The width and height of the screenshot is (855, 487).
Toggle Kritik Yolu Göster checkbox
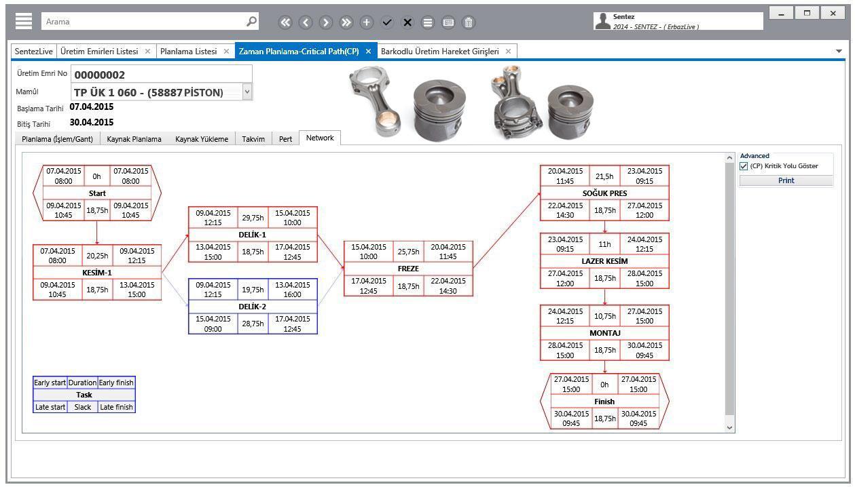(x=744, y=166)
